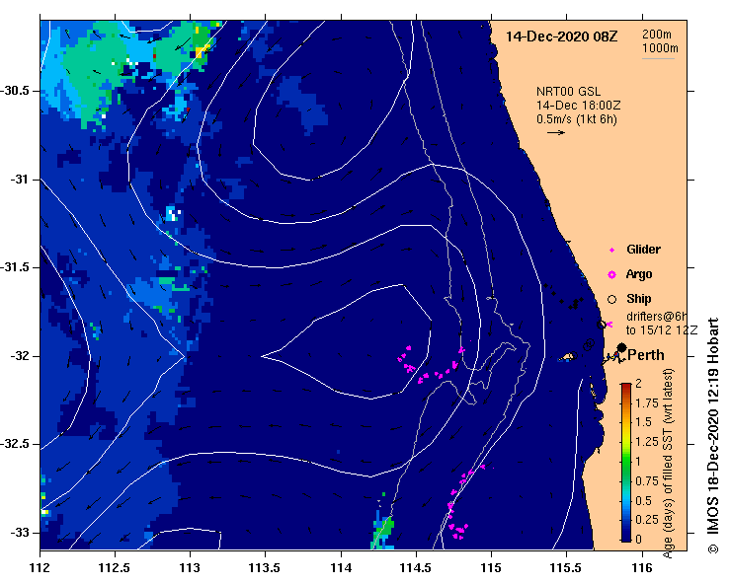Click the longitude tick label 112.5
The image size is (730, 584).
(115, 568)
